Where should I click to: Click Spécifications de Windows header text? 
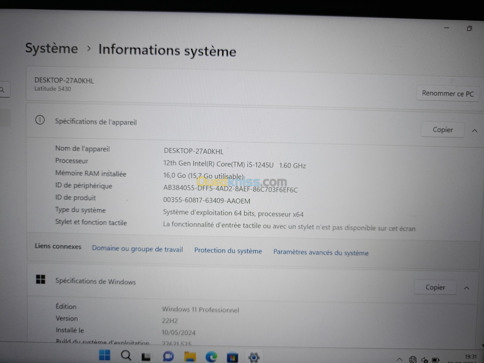[x=96, y=281]
